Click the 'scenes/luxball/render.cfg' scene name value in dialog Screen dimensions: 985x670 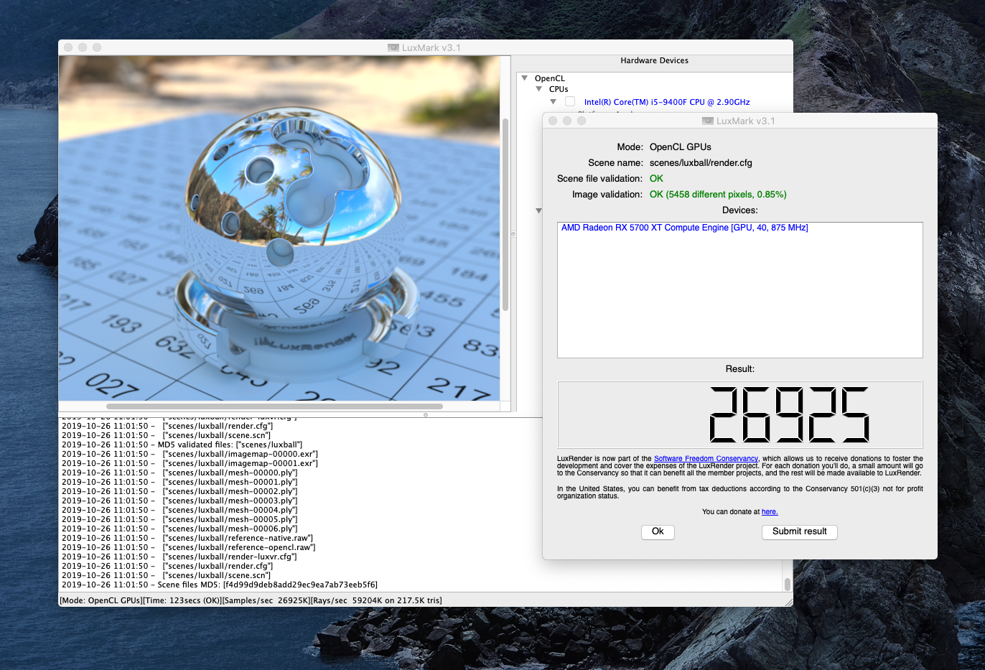pos(701,163)
